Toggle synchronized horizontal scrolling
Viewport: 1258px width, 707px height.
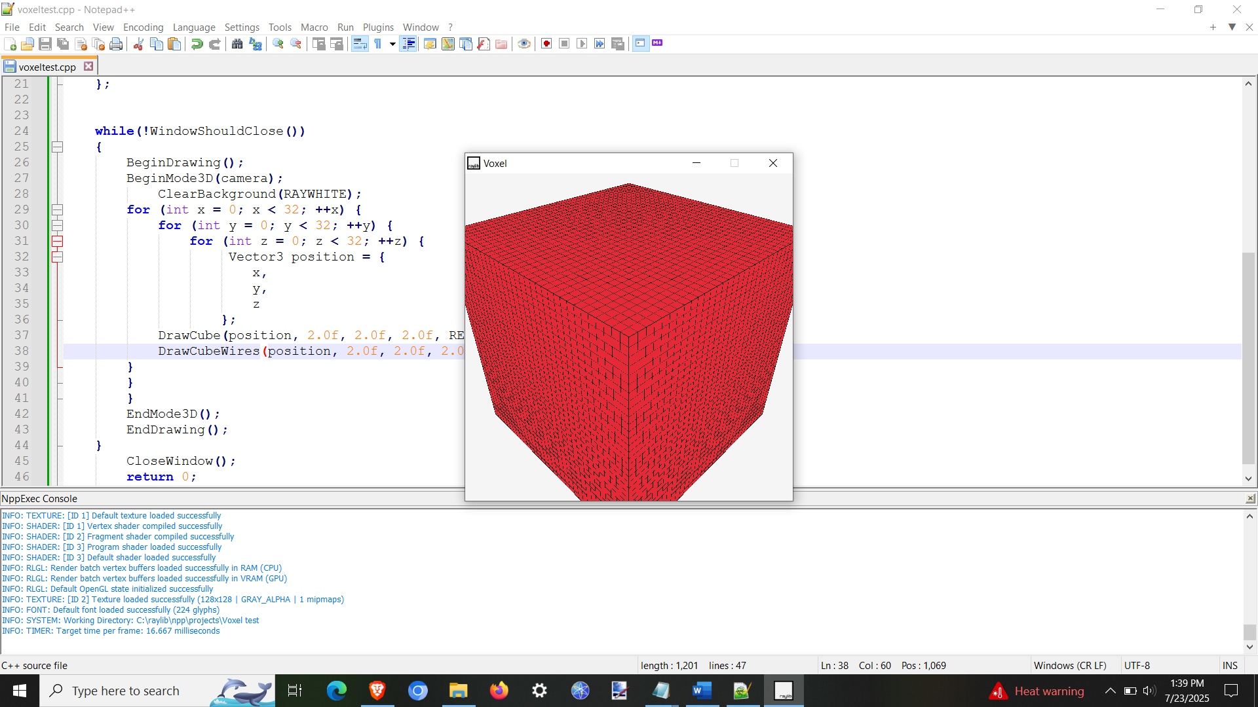[337, 44]
